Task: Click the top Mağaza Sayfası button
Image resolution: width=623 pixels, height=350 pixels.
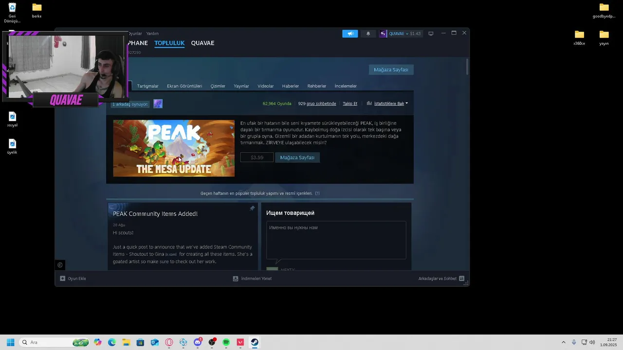Action: pyautogui.click(x=391, y=70)
